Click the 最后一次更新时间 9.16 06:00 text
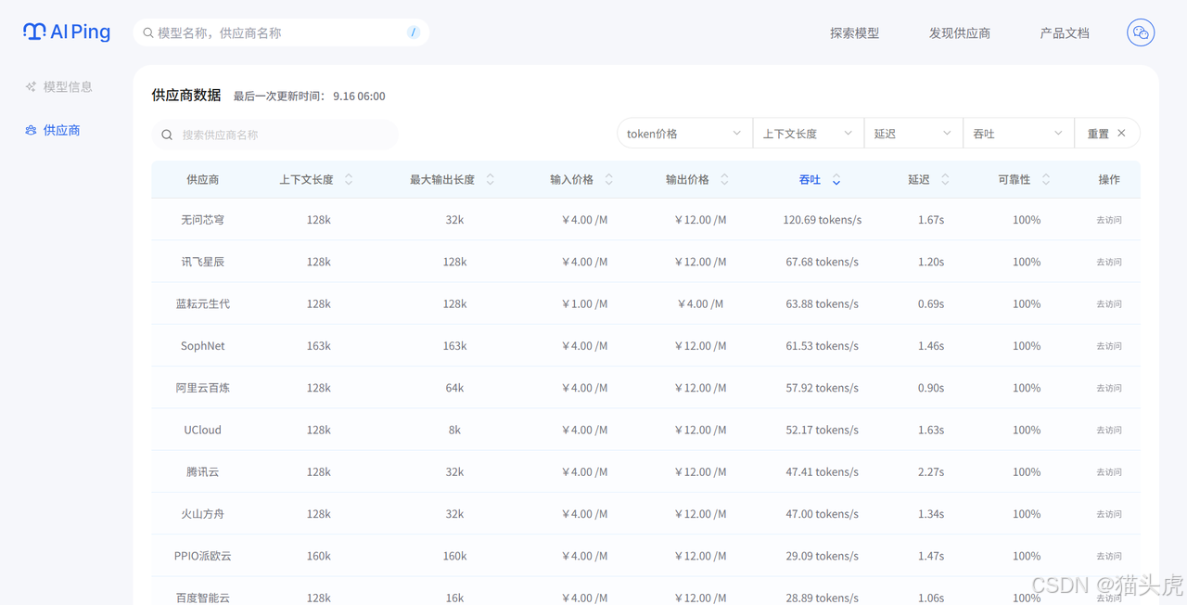 tap(309, 97)
